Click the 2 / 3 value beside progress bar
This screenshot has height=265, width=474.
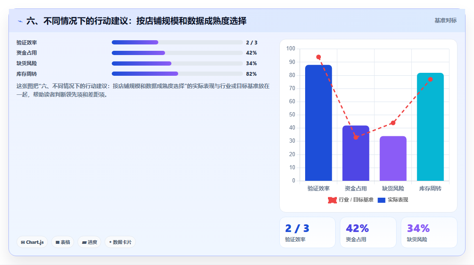pyautogui.click(x=251, y=43)
